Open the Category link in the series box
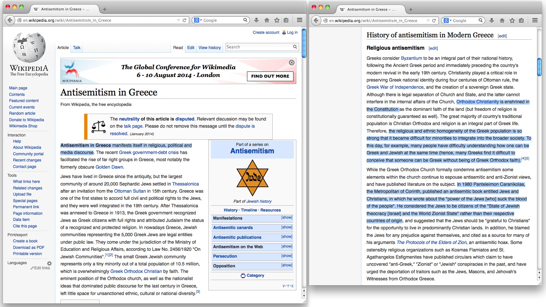Screen dimensions: 546x307 [x=255, y=275]
